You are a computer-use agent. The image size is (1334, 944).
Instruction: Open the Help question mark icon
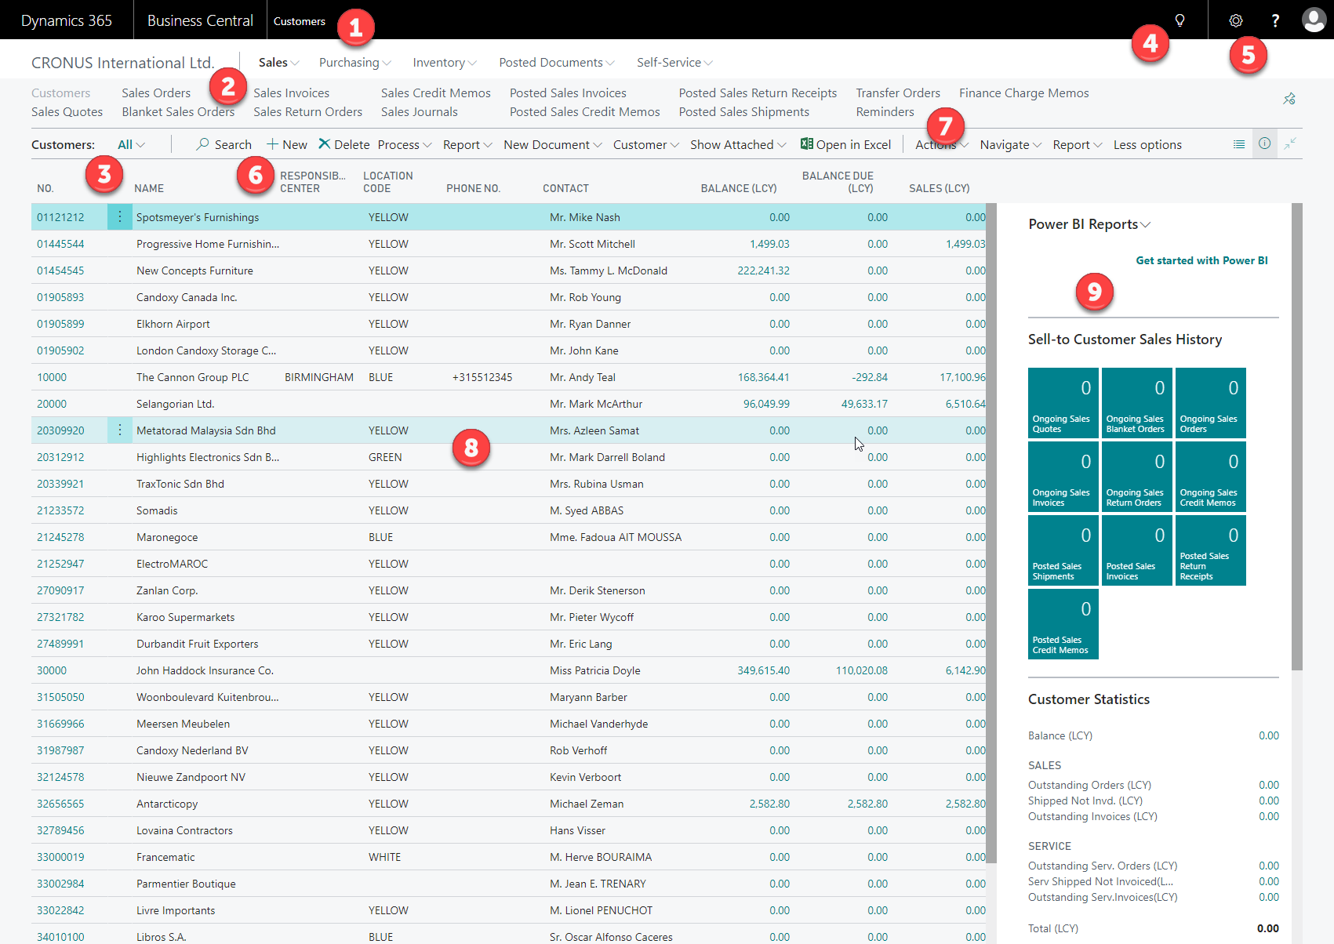coord(1275,20)
